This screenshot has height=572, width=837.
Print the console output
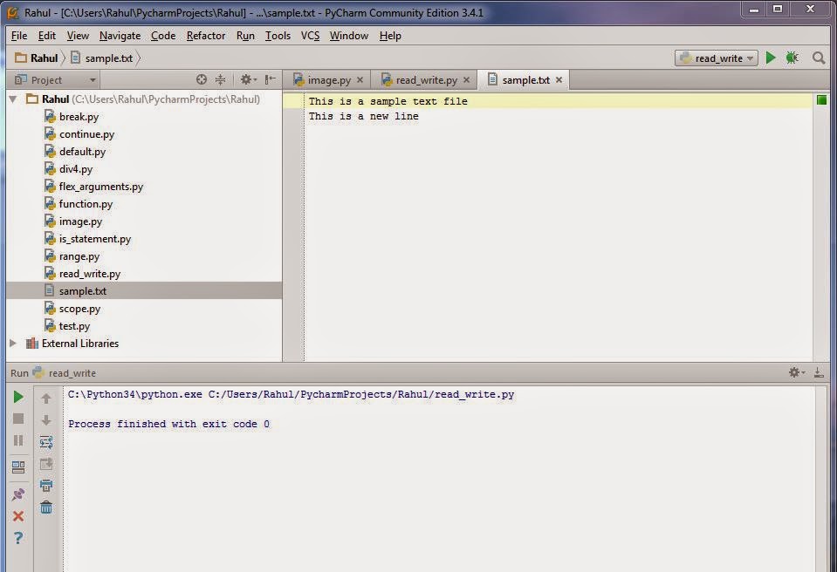46,485
